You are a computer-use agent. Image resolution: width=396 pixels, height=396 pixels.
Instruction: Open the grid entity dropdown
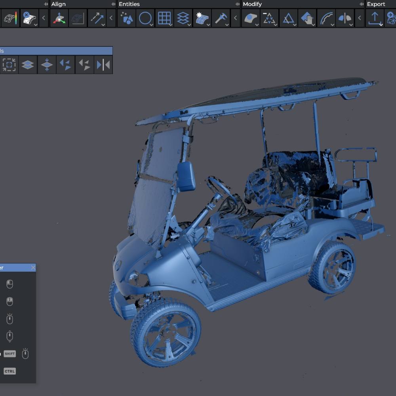coord(170,25)
